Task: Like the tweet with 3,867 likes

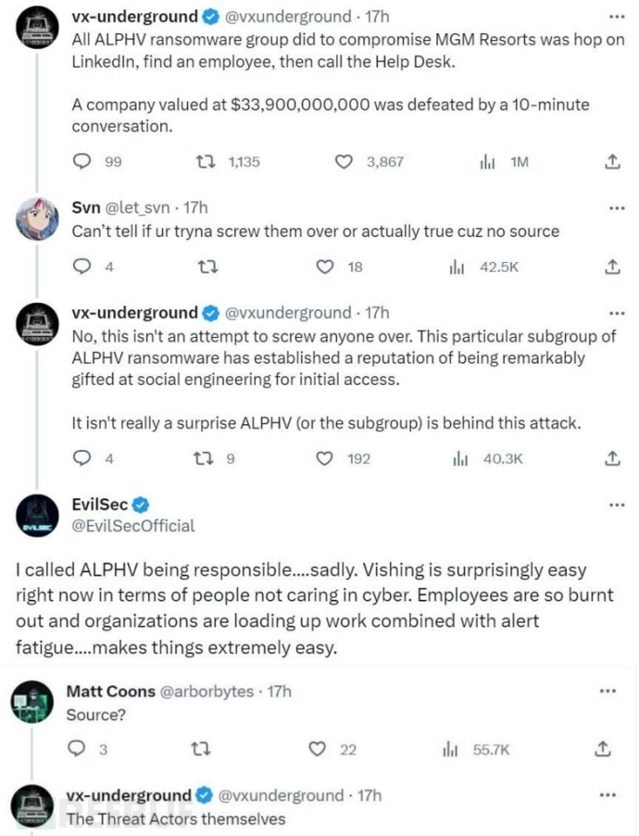Action: [x=345, y=162]
